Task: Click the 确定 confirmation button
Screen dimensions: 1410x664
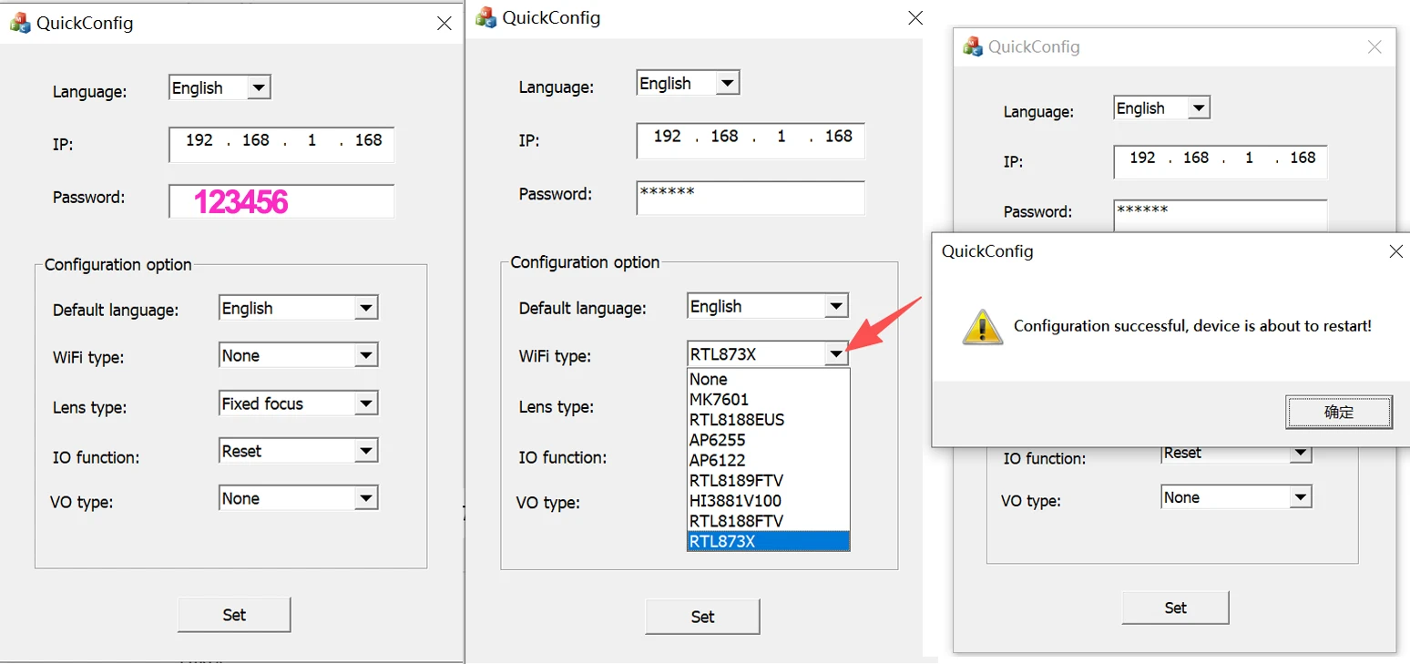Action: click(x=1339, y=412)
